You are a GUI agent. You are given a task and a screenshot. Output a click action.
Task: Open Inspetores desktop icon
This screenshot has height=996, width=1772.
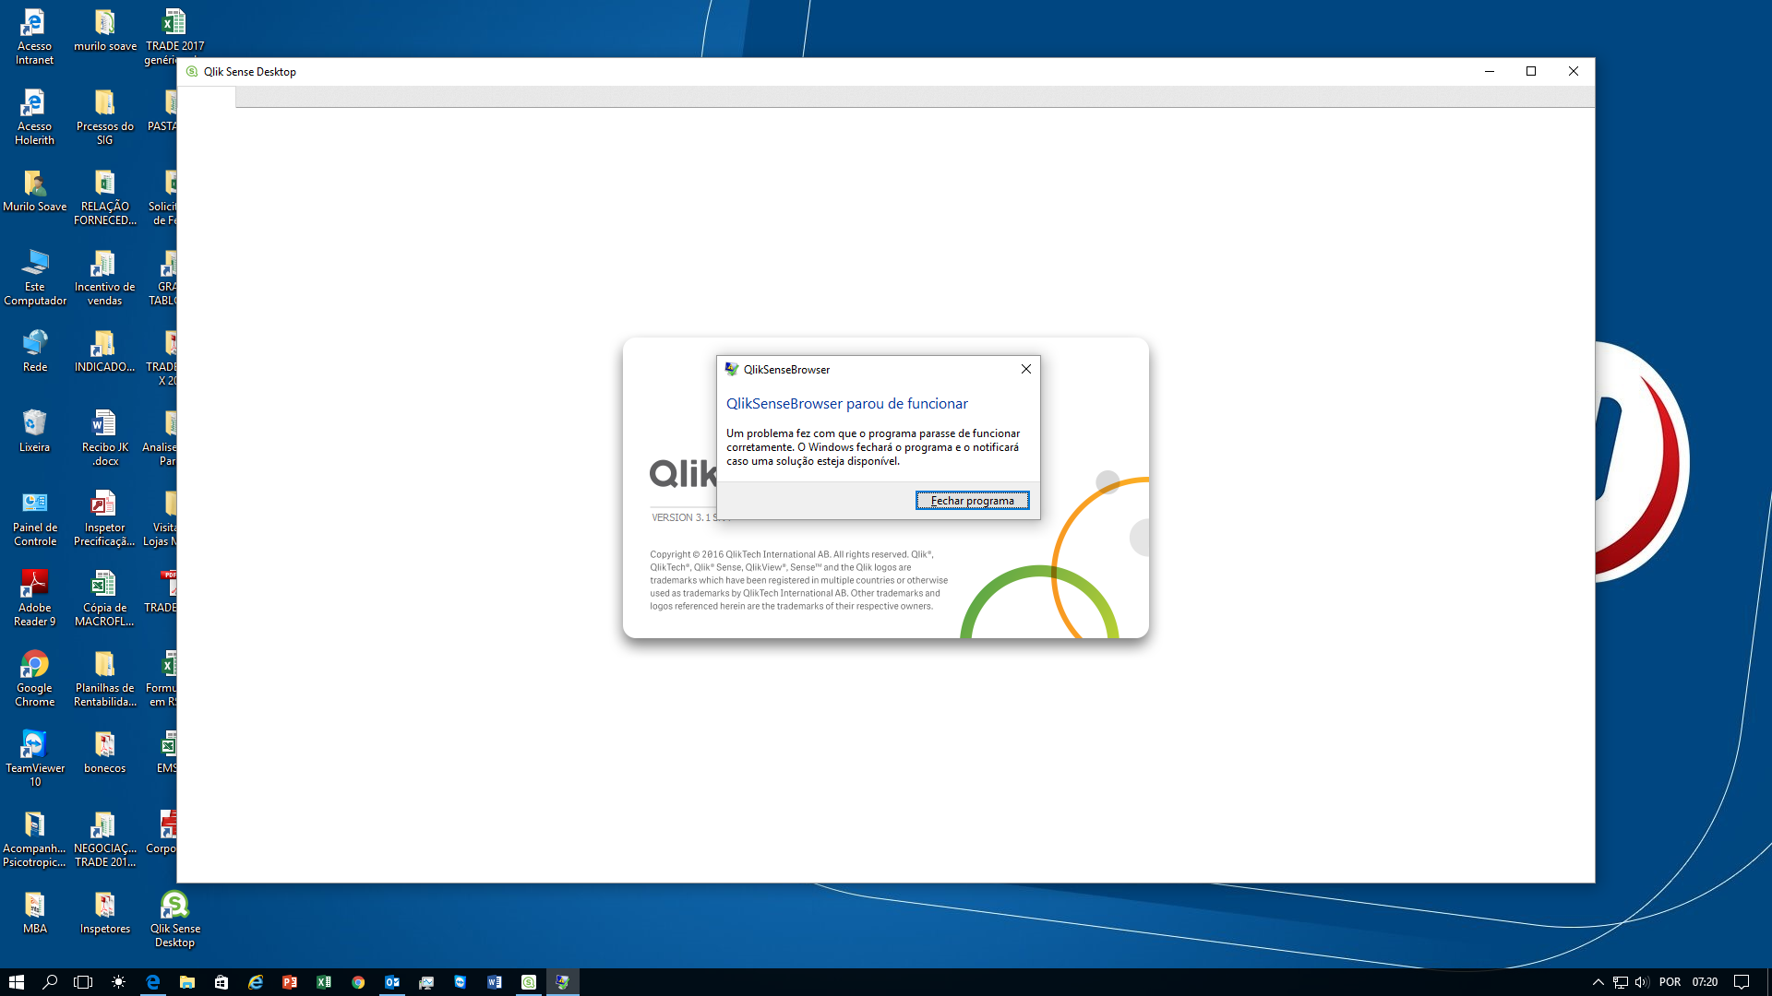[103, 906]
